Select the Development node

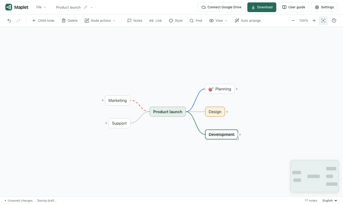(x=222, y=134)
